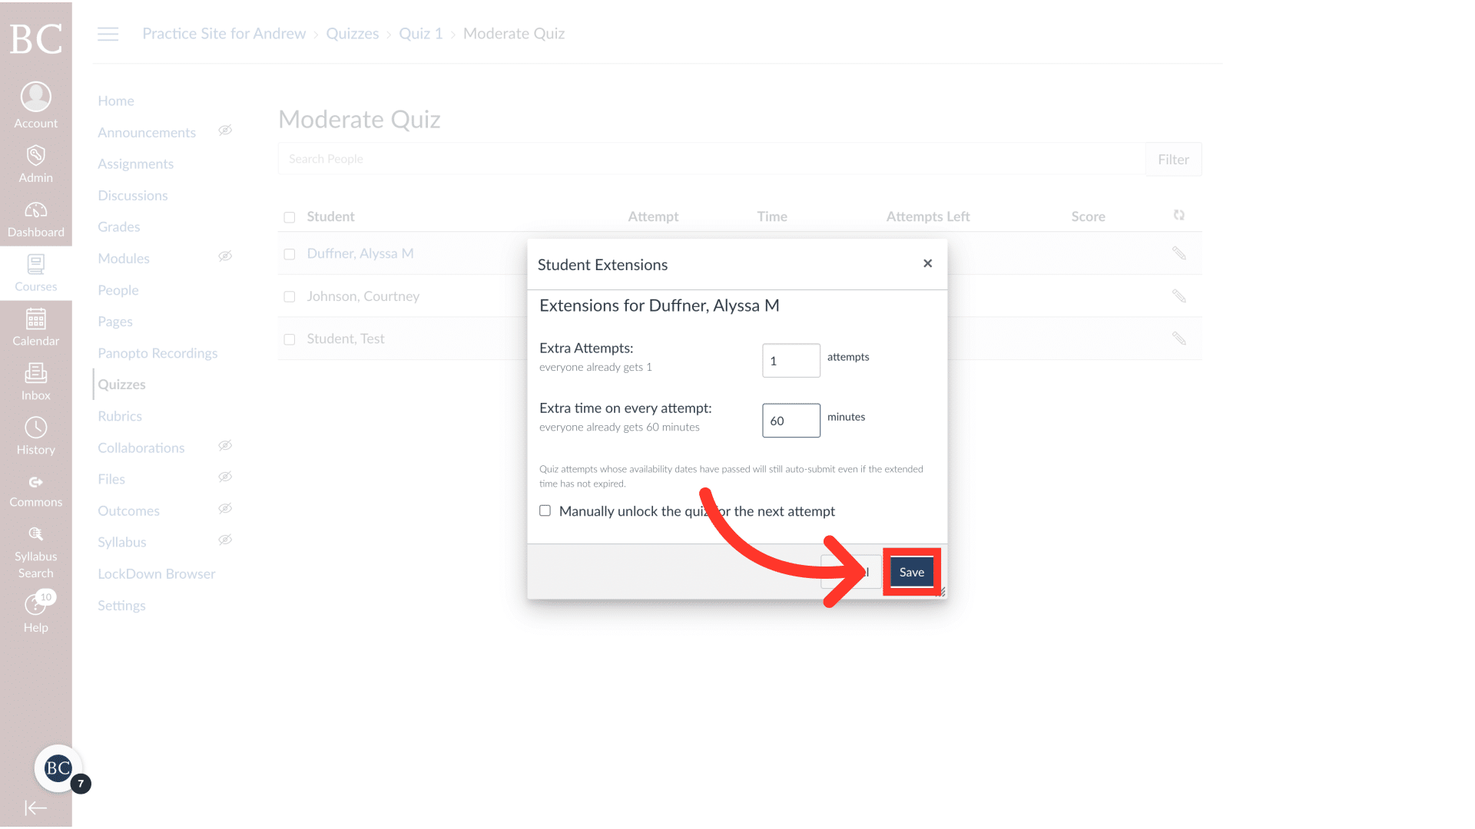Navigate to Quizzes in the course menu
The height and width of the screenshot is (829, 1475).
[x=121, y=384]
